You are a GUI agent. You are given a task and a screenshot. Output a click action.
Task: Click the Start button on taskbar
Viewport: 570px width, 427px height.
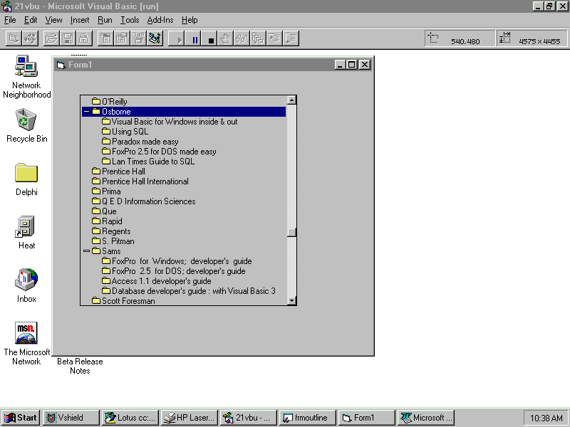(x=21, y=418)
